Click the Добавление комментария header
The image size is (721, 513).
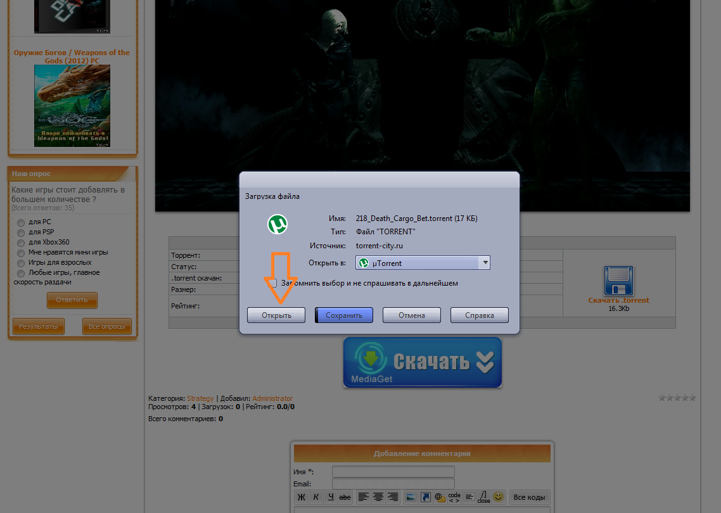[422, 453]
